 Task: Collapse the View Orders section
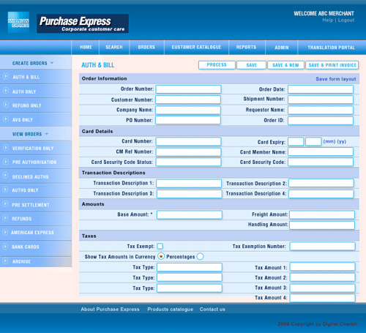pyautogui.click(x=47, y=134)
